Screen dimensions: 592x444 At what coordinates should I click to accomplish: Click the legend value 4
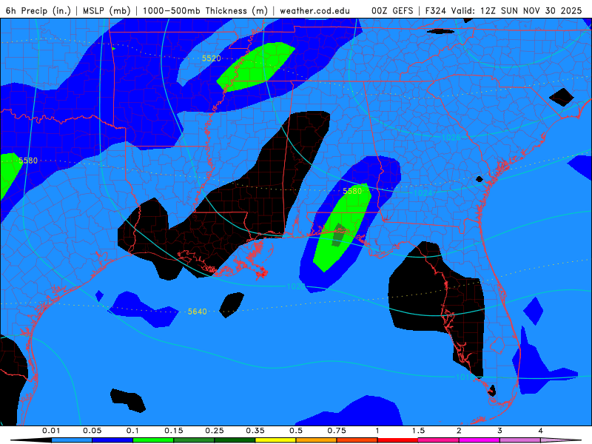[541, 431]
